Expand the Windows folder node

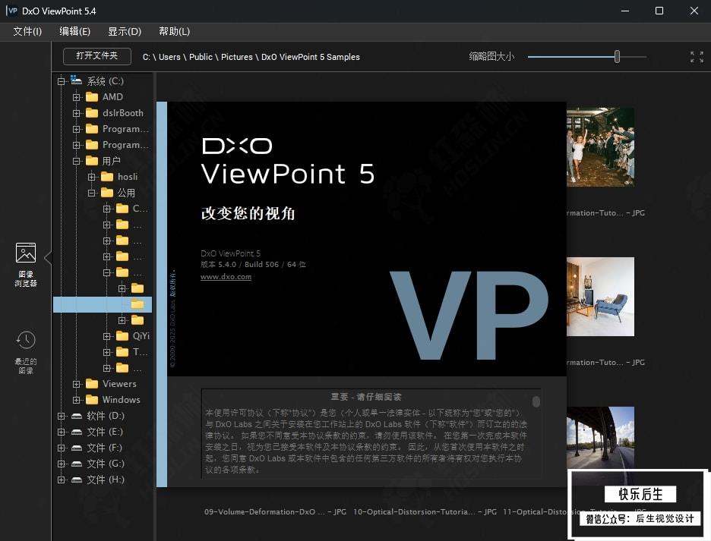pos(76,400)
